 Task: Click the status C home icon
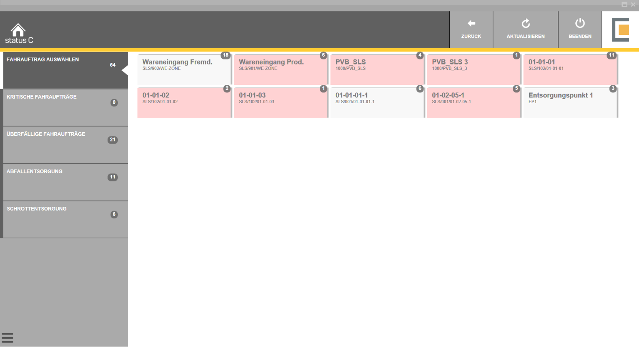18,30
